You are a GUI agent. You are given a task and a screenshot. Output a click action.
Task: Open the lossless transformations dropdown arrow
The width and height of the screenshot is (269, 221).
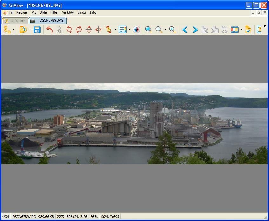coord(115,30)
